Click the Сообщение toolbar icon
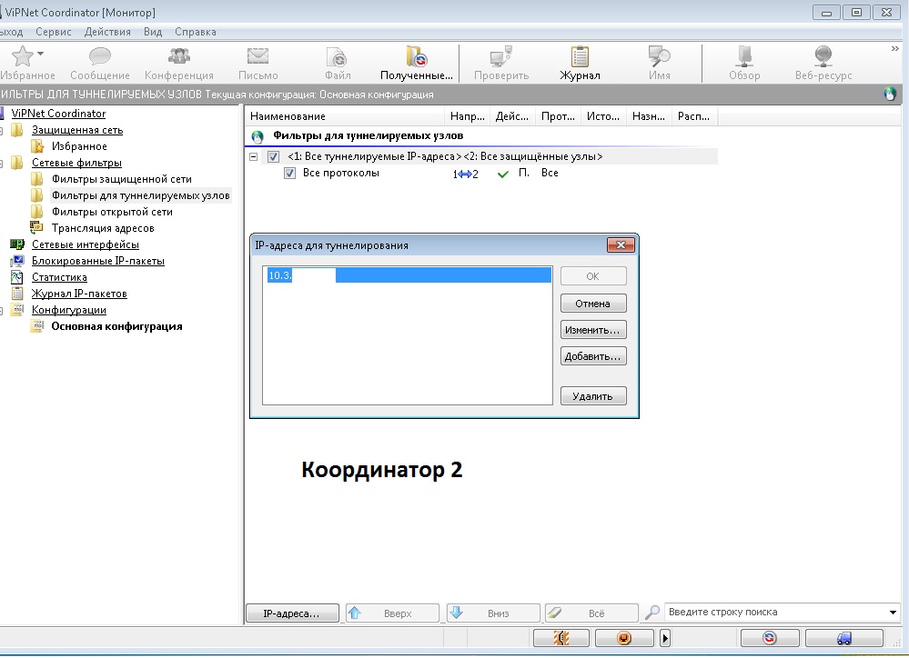 coord(100,56)
